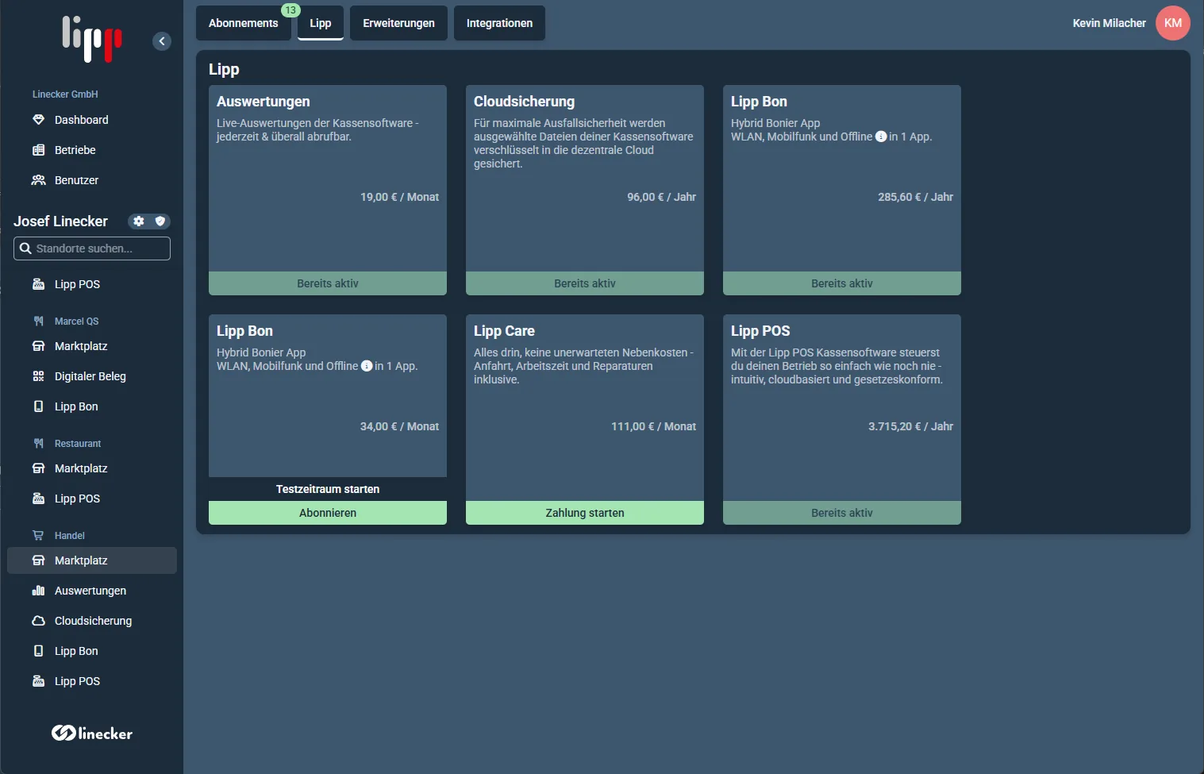Switch to Abonnements tab
Viewport: 1204px width, 774px height.
pyautogui.click(x=244, y=23)
